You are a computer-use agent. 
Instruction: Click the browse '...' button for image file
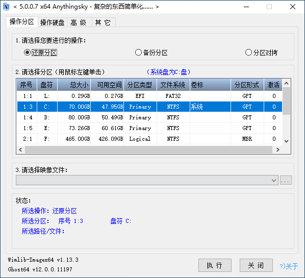(x=286, y=180)
